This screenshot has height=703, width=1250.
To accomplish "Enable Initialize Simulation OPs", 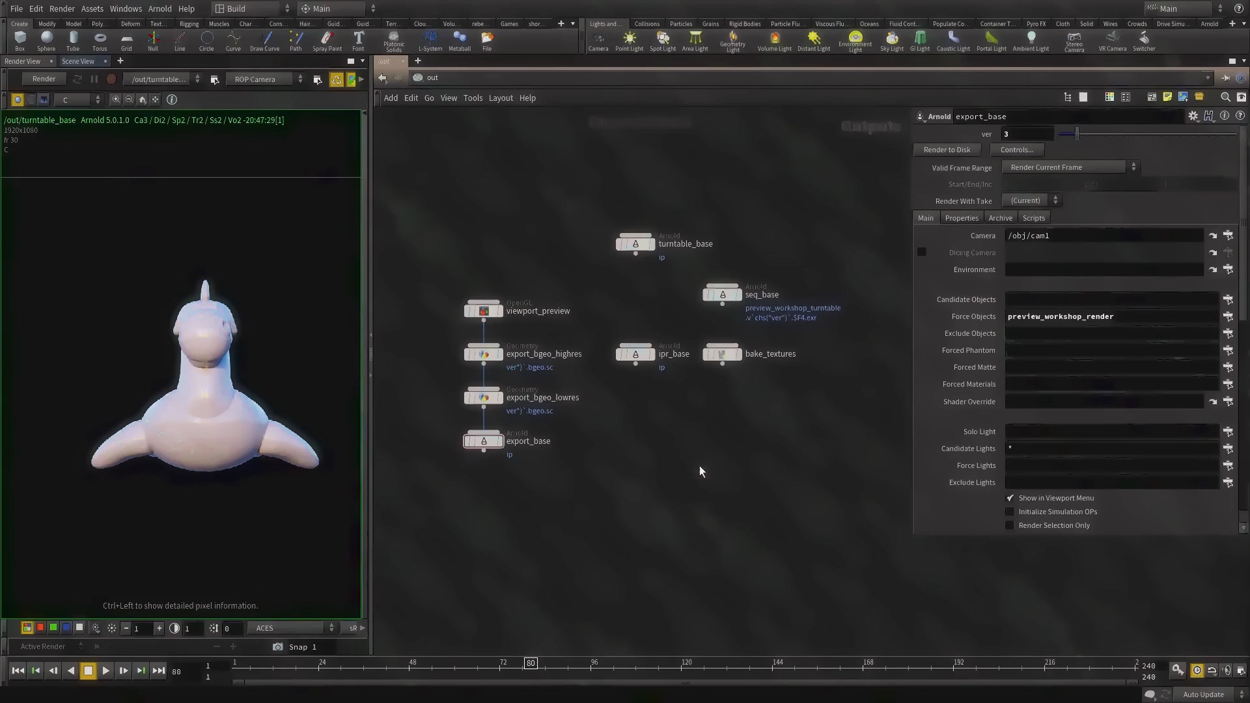I will tap(1010, 512).
